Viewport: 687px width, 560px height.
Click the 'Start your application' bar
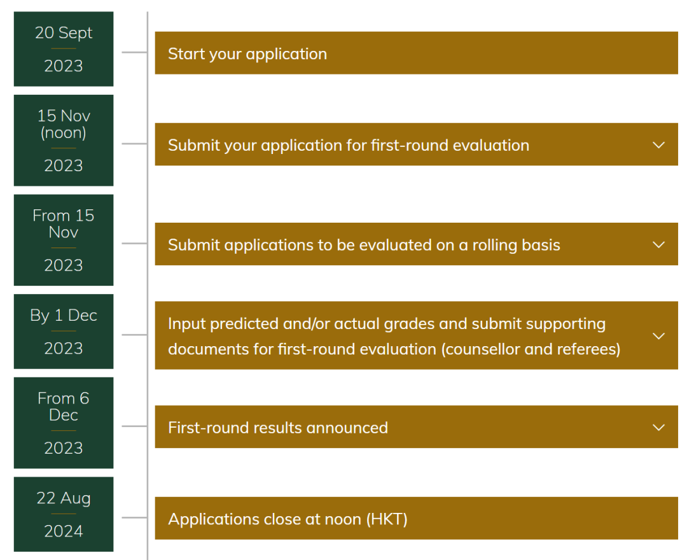point(416,53)
